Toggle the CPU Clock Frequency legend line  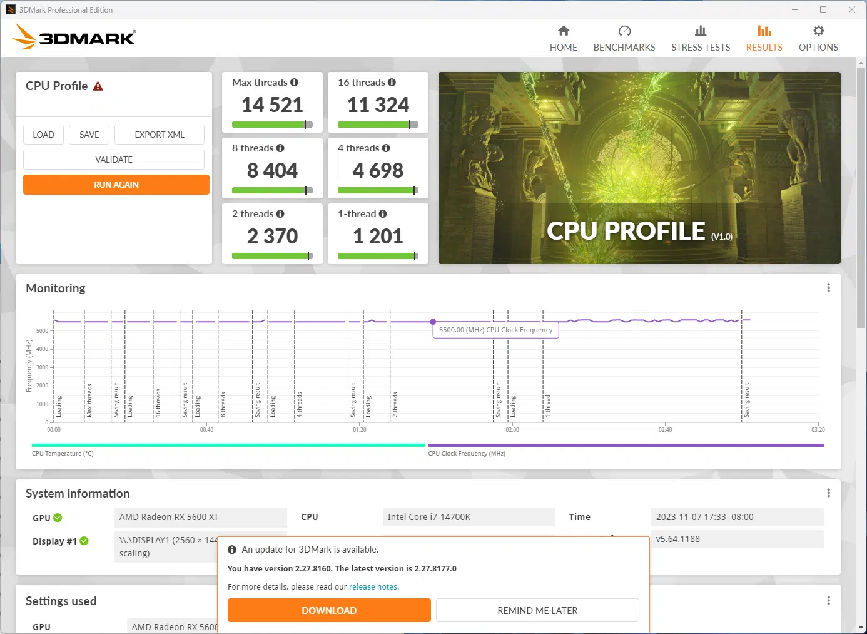coord(626,446)
